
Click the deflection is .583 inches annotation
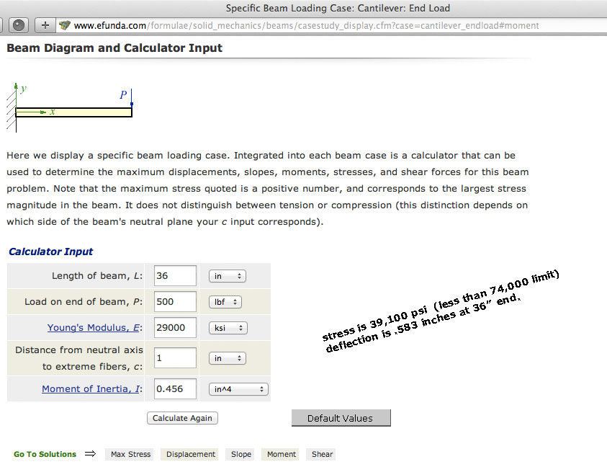coord(423,322)
